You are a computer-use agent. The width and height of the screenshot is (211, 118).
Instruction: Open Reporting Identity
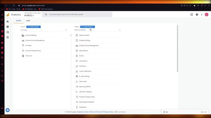point(85,87)
